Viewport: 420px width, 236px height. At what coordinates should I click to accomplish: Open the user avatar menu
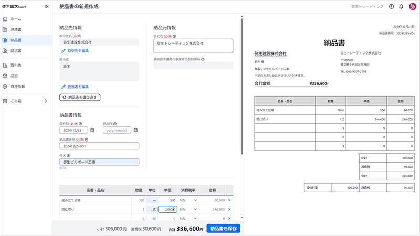(413, 7)
